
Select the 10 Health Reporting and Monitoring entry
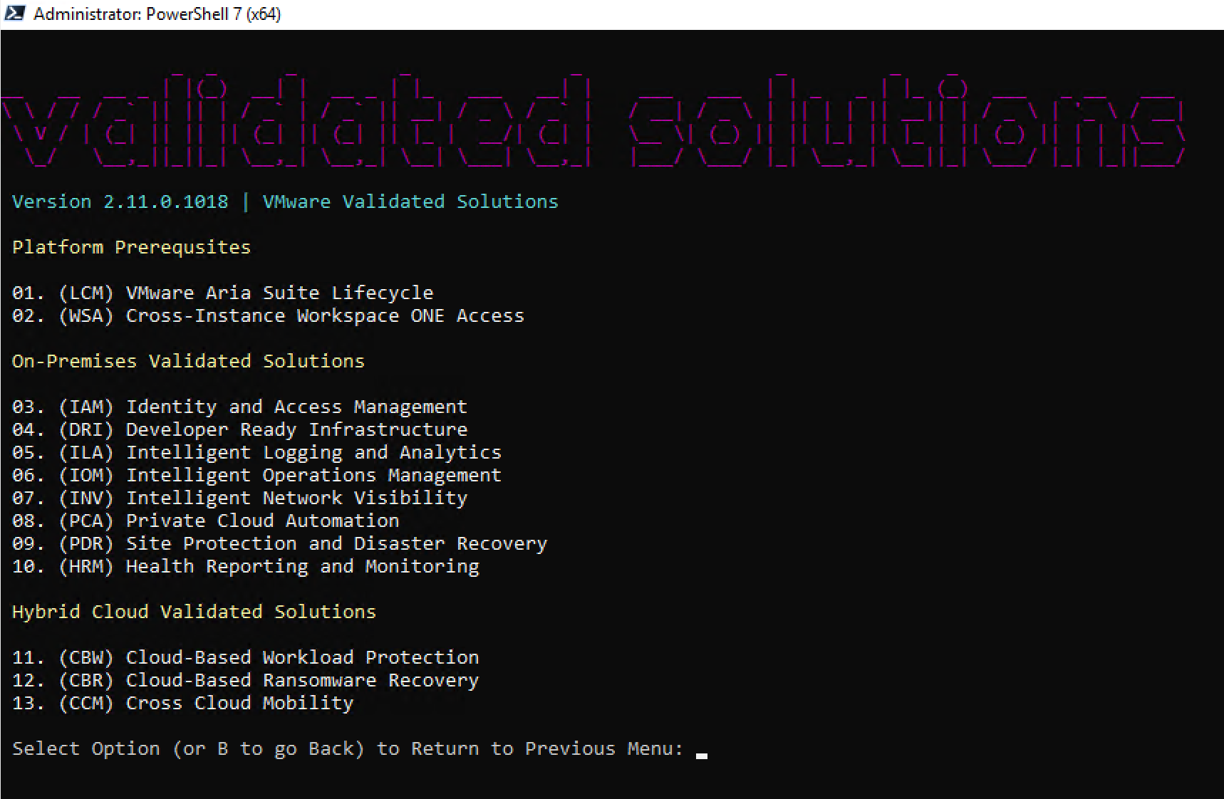coord(245,567)
